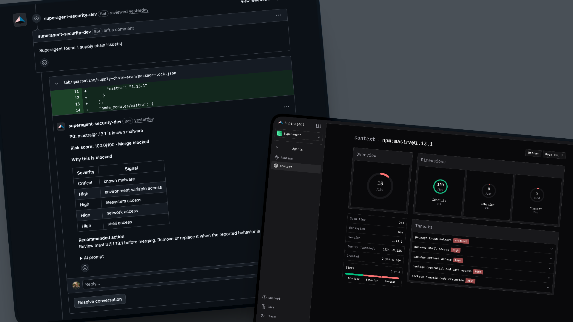
Task: Click the Superagent avatar beside the review header
Action: (20, 20)
